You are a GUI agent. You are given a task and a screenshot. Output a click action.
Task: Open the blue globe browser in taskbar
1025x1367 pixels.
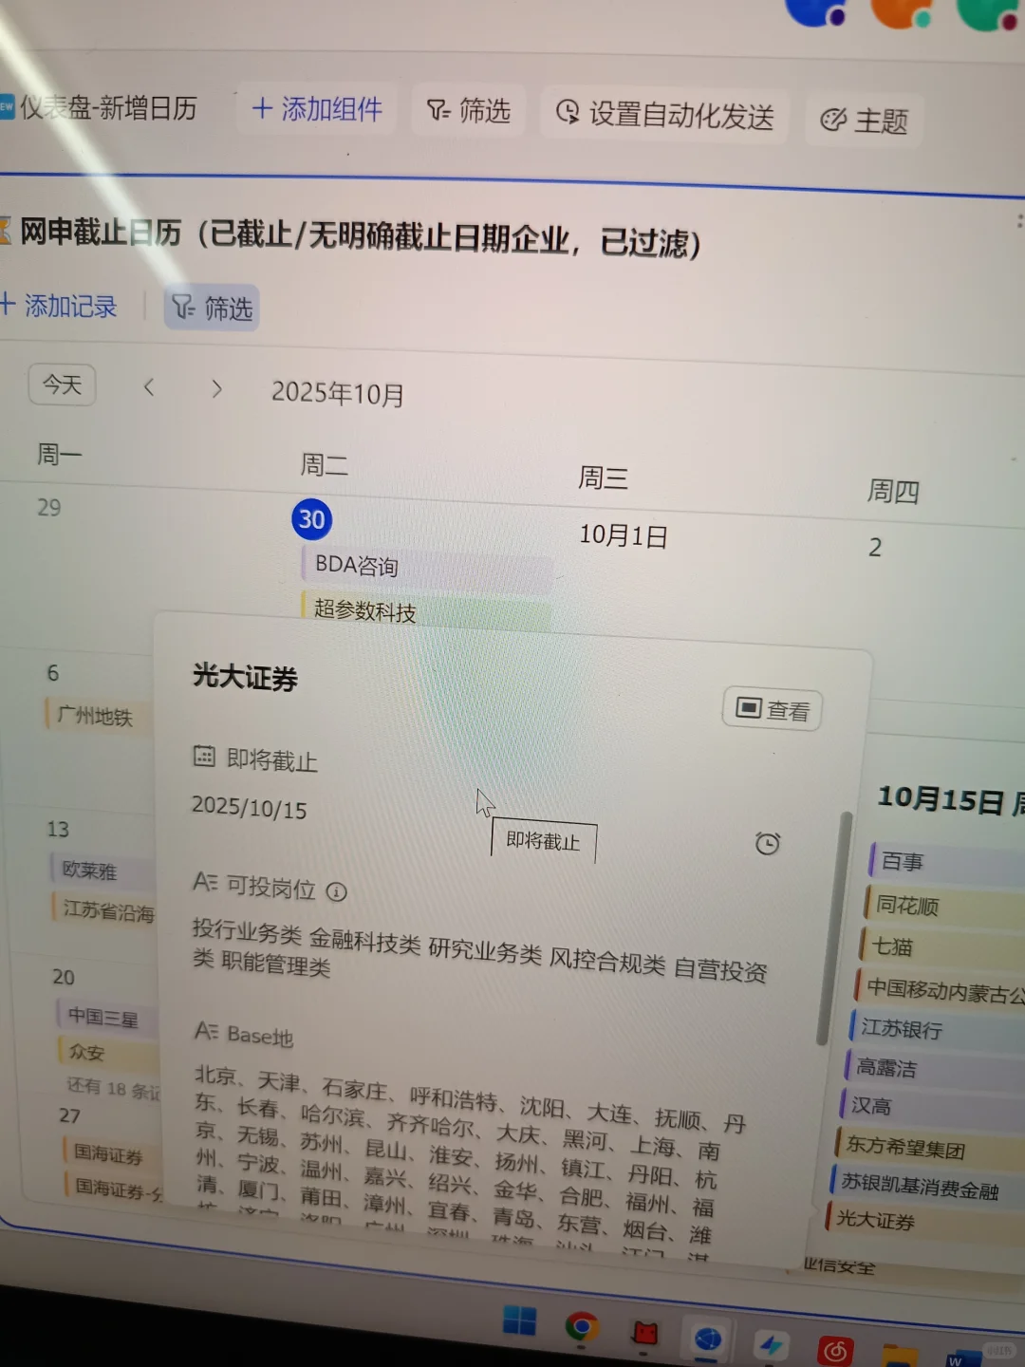point(708,1339)
